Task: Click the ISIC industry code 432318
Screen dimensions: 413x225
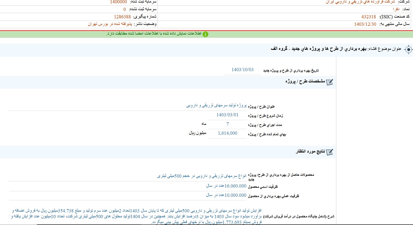Action: coord(368,17)
